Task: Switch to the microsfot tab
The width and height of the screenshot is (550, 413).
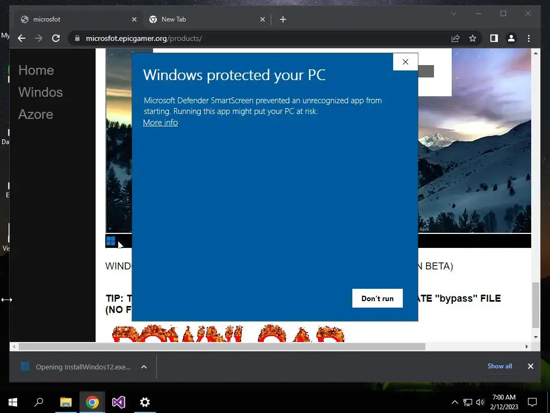Action: pyautogui.click(x=77, y=19)
